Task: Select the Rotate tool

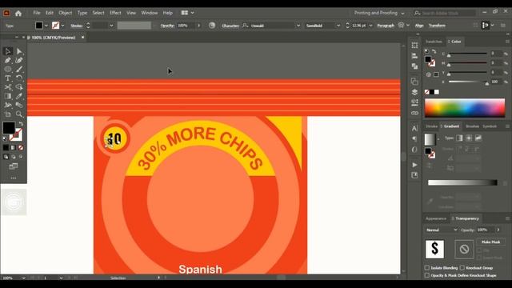Action: (19, 78)
